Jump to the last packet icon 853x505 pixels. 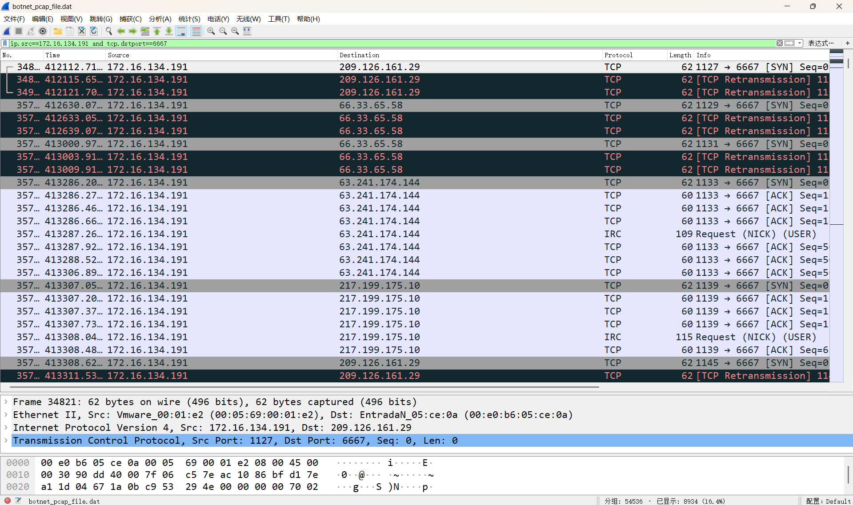(x=169, y=31)
